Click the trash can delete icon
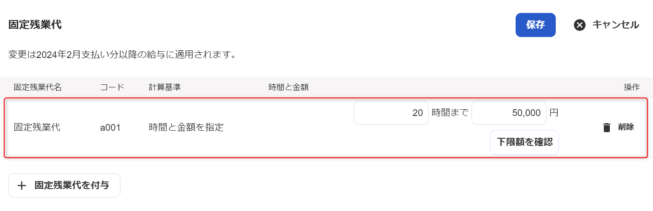 point(607,127)
